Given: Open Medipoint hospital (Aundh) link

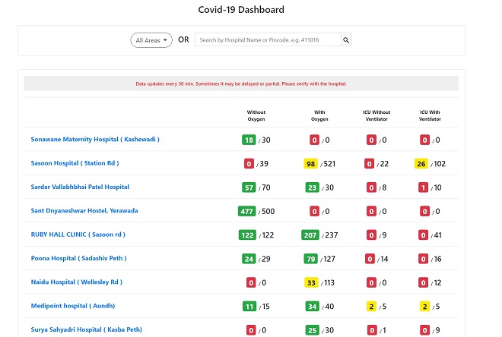Looking at the screenshot, I should [74, 306].
